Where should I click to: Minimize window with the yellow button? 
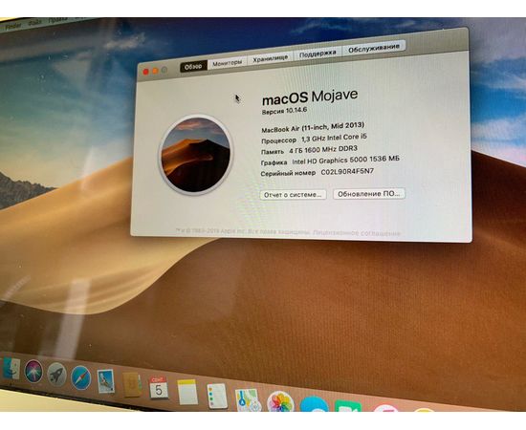tap(155, 71)
